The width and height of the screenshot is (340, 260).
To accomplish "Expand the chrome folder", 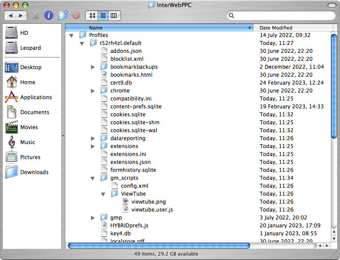I will coord(93,91).
